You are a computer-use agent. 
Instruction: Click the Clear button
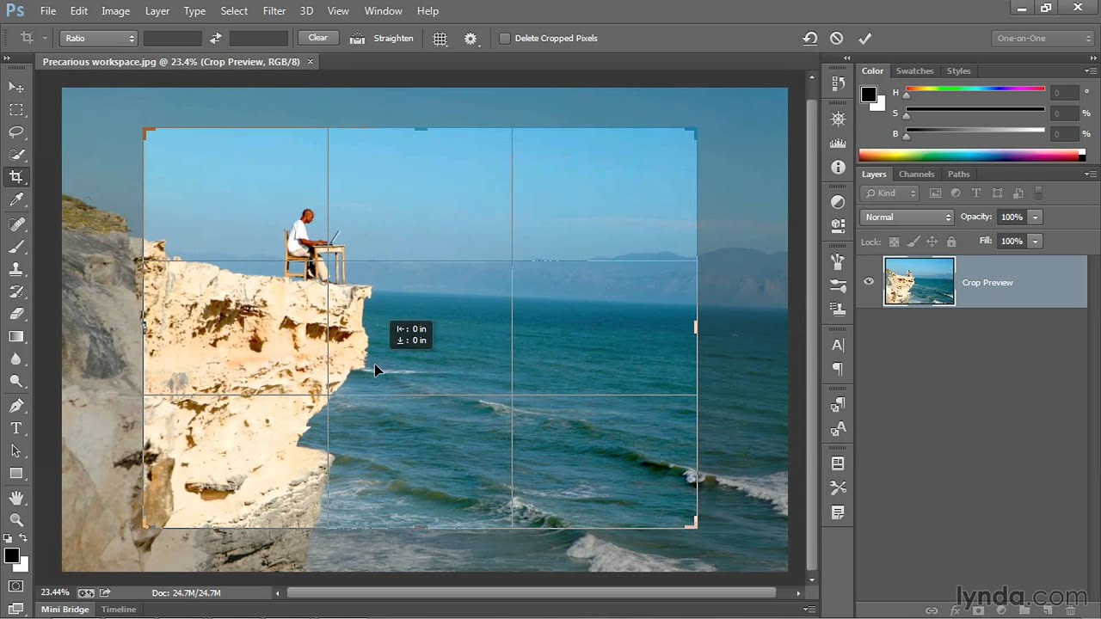pyautogui.click(x=317, y=38)
